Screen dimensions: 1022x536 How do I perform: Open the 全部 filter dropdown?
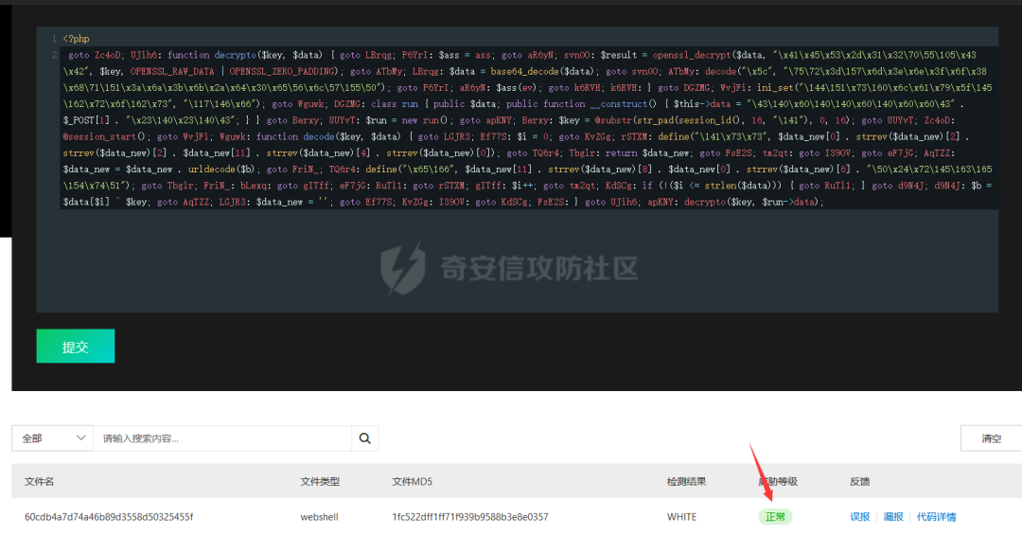(x=52, y=438)
